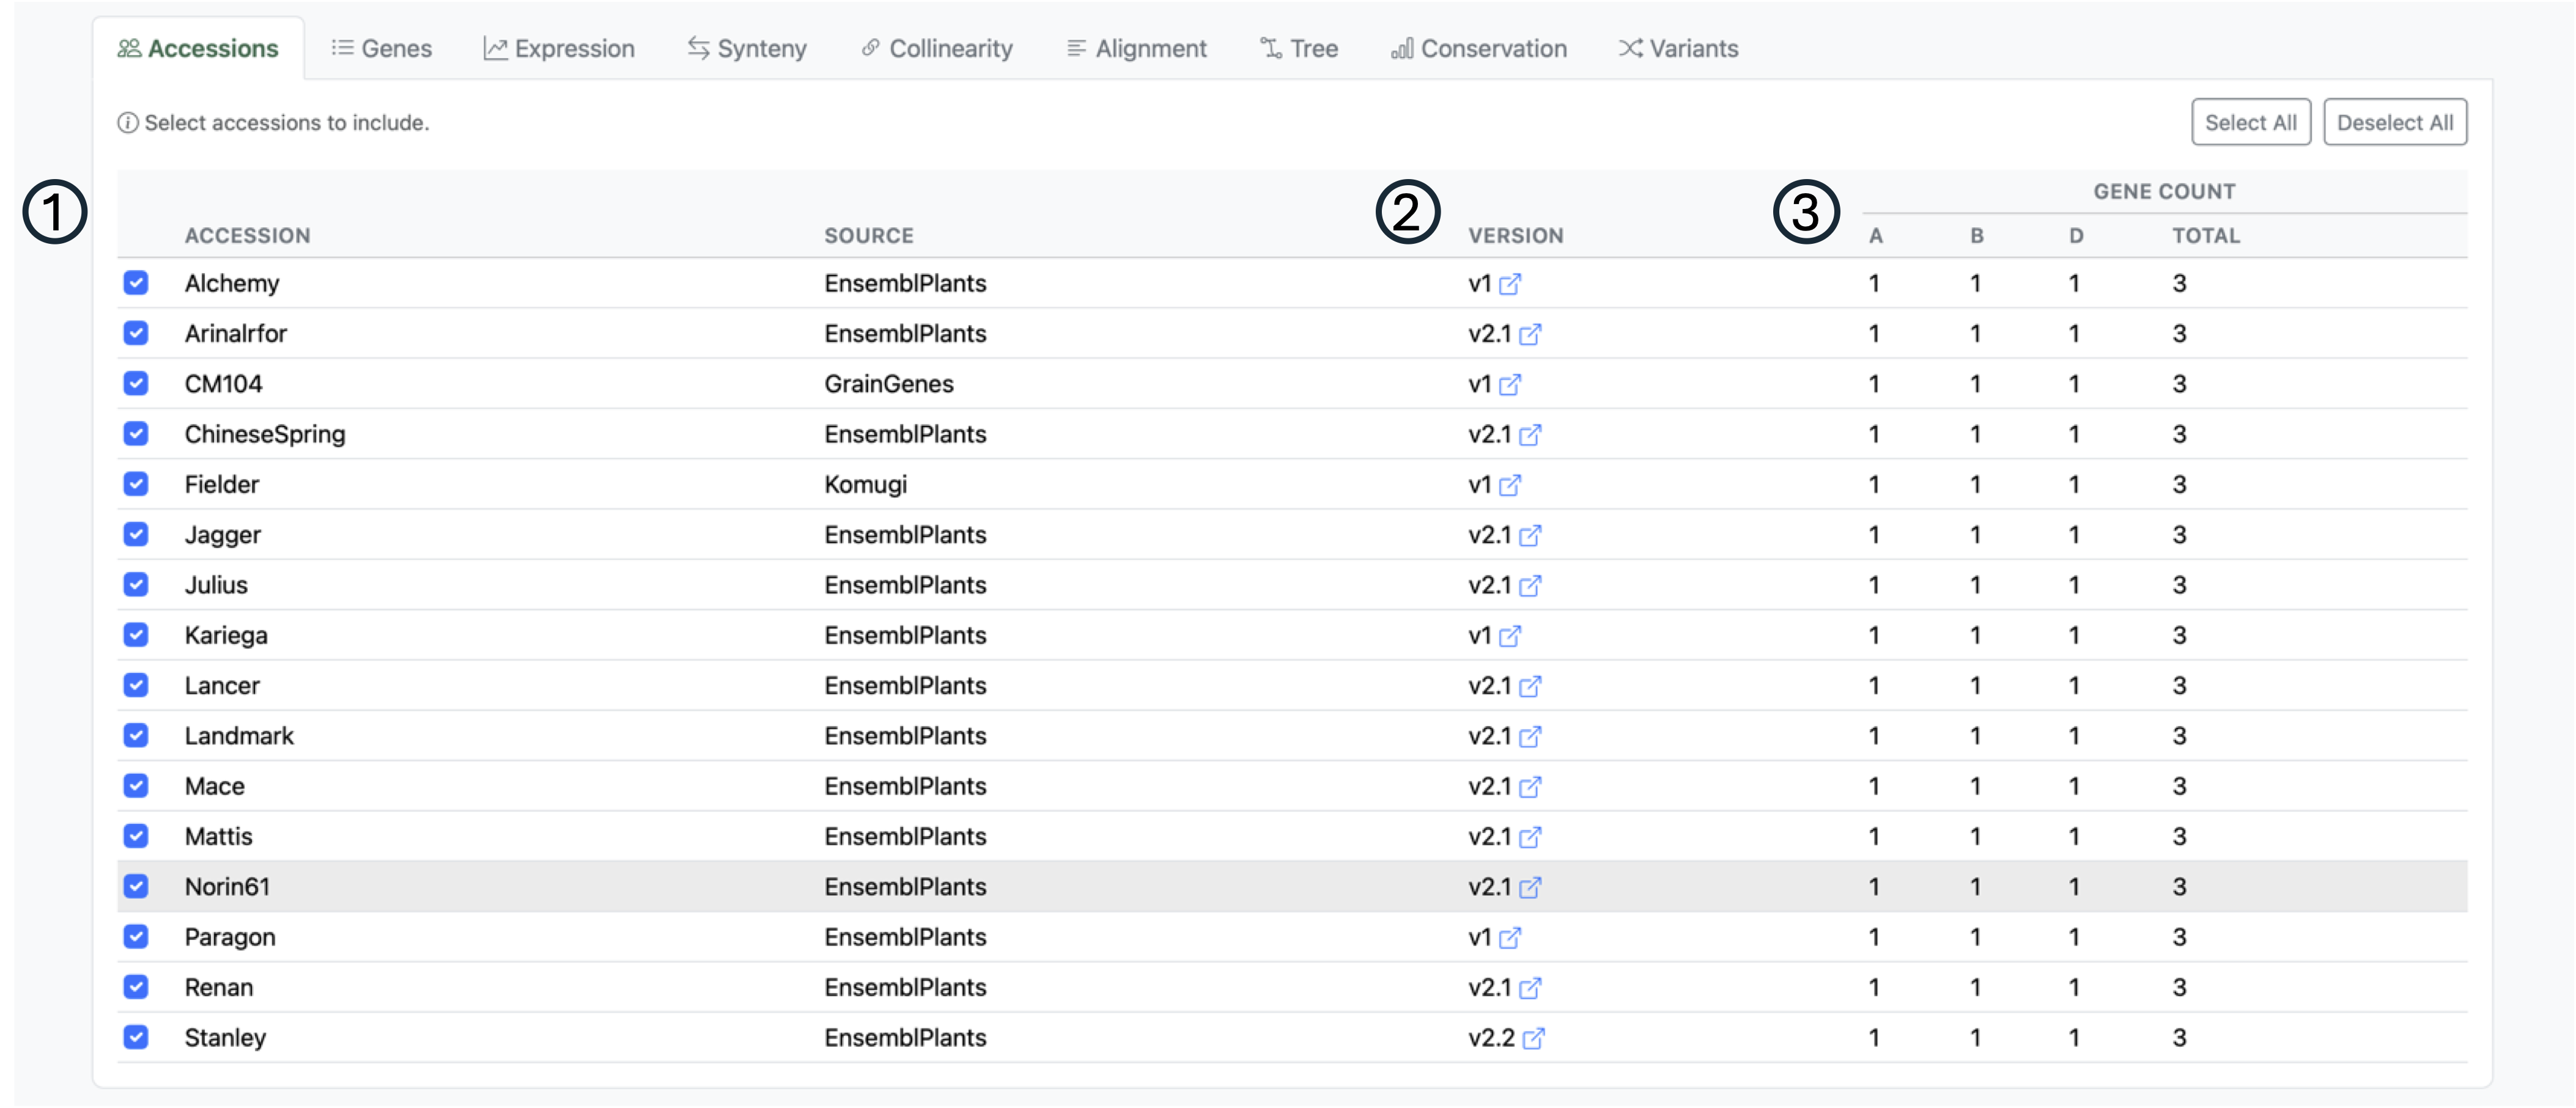The height and width of the screenshot is (1108, 2576).
Task: Go to the Synteny tab
Action: [747, 48]
